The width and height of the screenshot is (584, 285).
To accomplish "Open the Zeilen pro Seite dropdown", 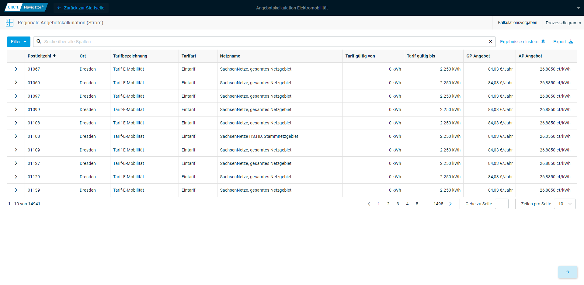I will (565, 204).
